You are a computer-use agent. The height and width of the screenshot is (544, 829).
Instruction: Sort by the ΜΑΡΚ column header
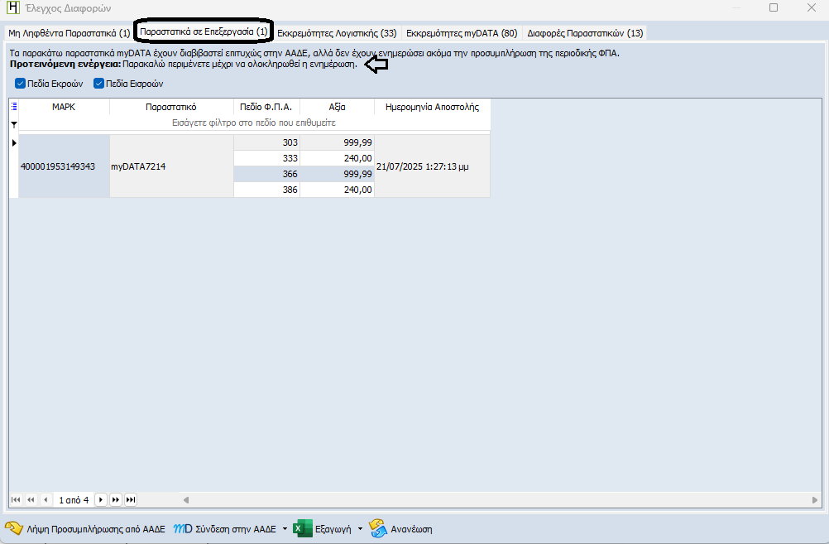pos(64,107)
